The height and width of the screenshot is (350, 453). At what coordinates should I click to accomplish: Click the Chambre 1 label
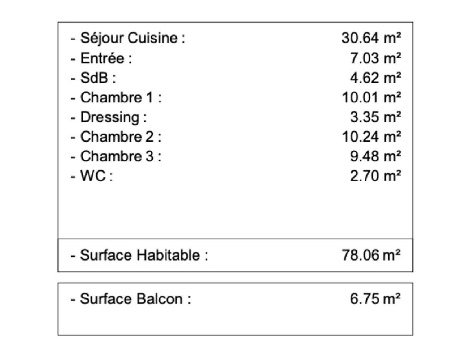coord(116,98)
